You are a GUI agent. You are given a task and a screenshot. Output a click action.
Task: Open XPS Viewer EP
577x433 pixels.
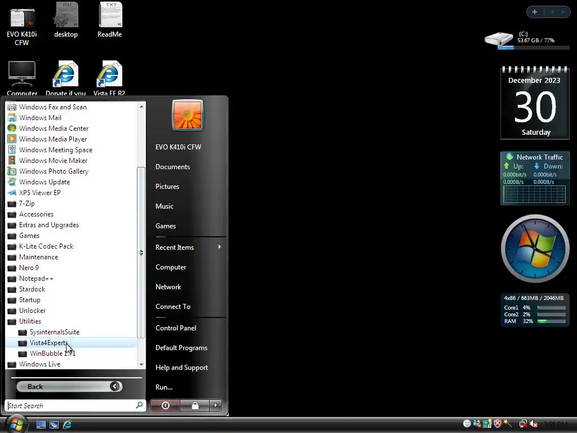pyautogui.click(x=71, y=193)
